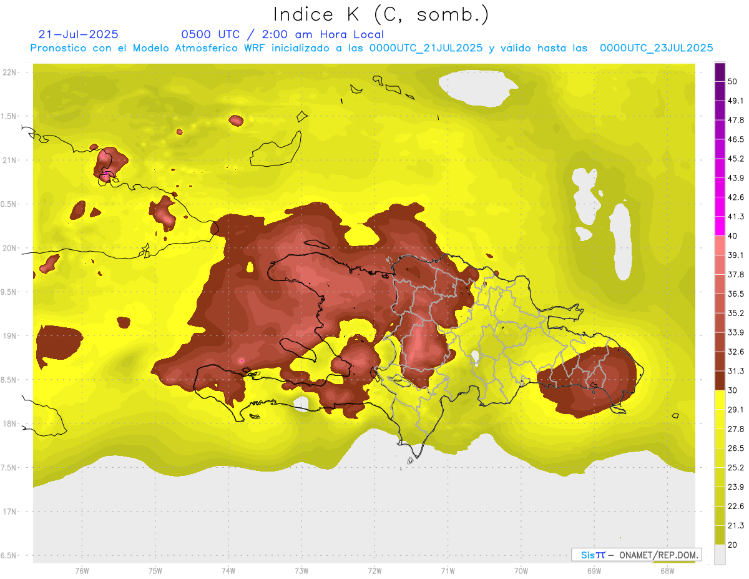Viewport: 749px width, 579px height.
Task: Select the "45.2" colorbar value
Action: pyautogui.click(x=736, y=159)
